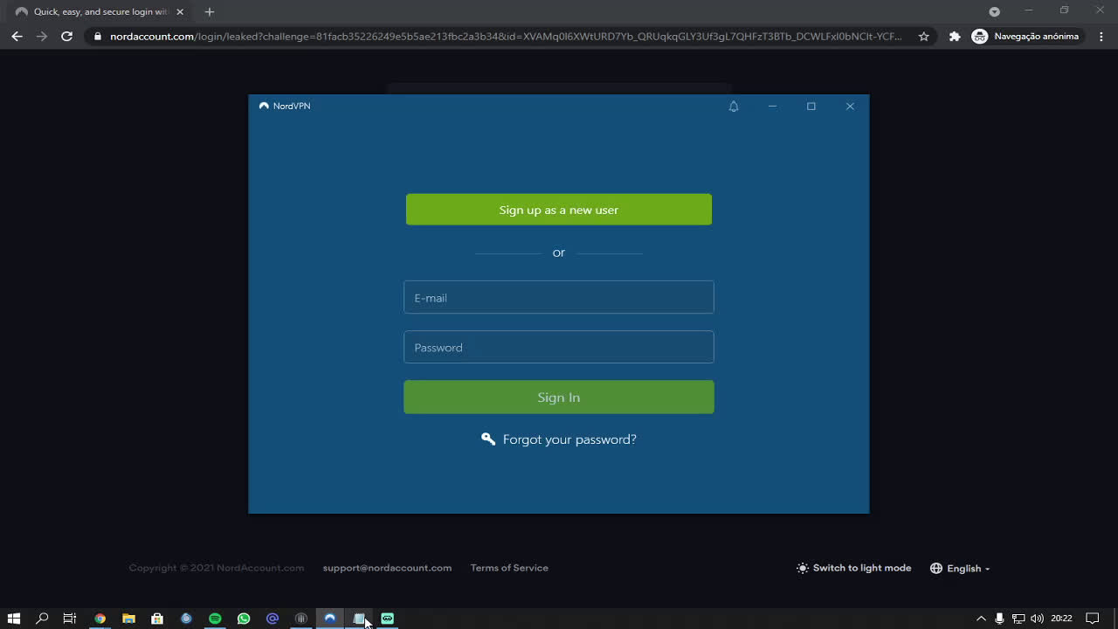Image resolution: width=1118 pixels, height=629 pixels.
Task: Show hidden system tray icons
Action: click(981, 619)
